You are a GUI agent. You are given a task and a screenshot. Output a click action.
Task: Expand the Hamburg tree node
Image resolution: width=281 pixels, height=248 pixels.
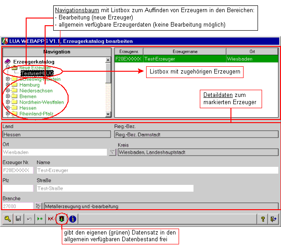(x=8, y=85)
